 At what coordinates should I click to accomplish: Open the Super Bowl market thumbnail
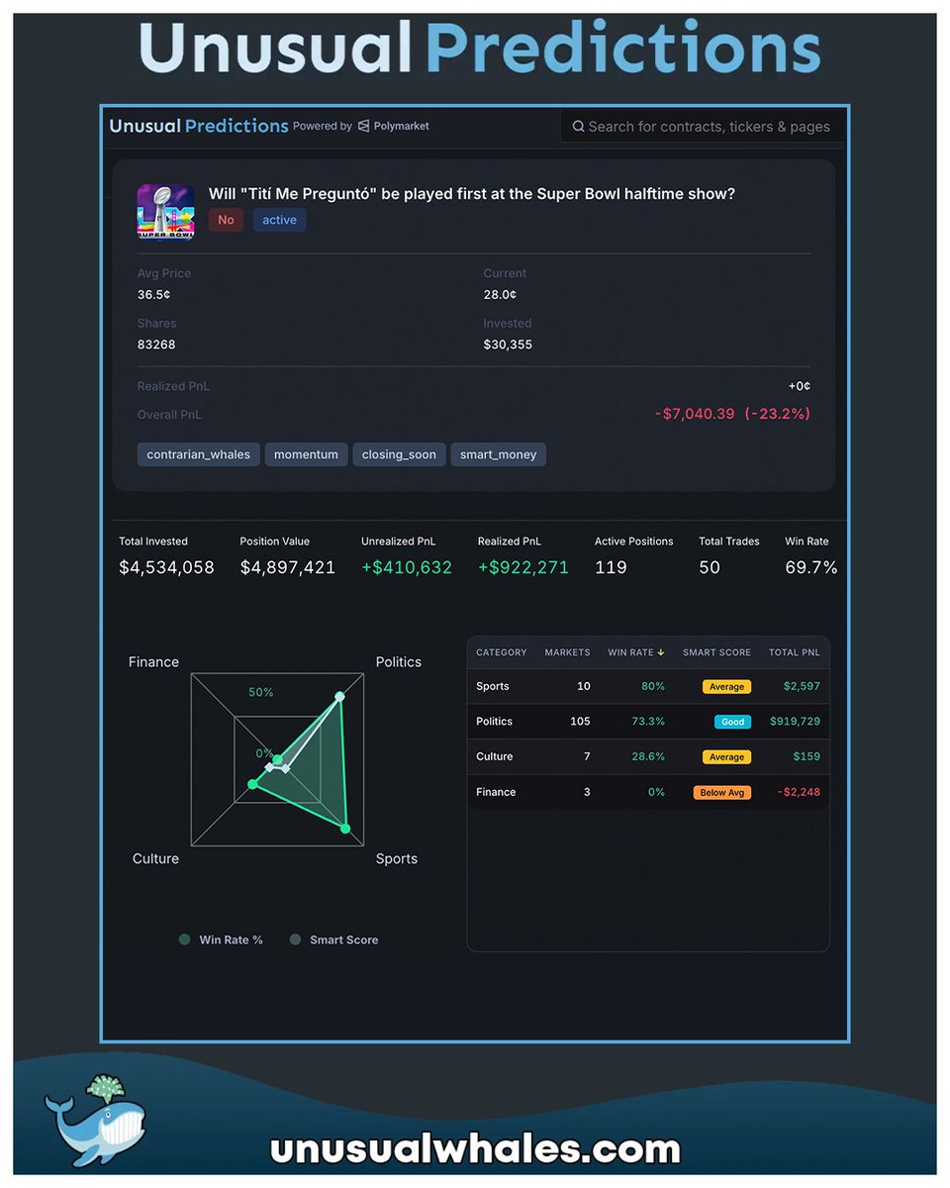click(166, 211)
